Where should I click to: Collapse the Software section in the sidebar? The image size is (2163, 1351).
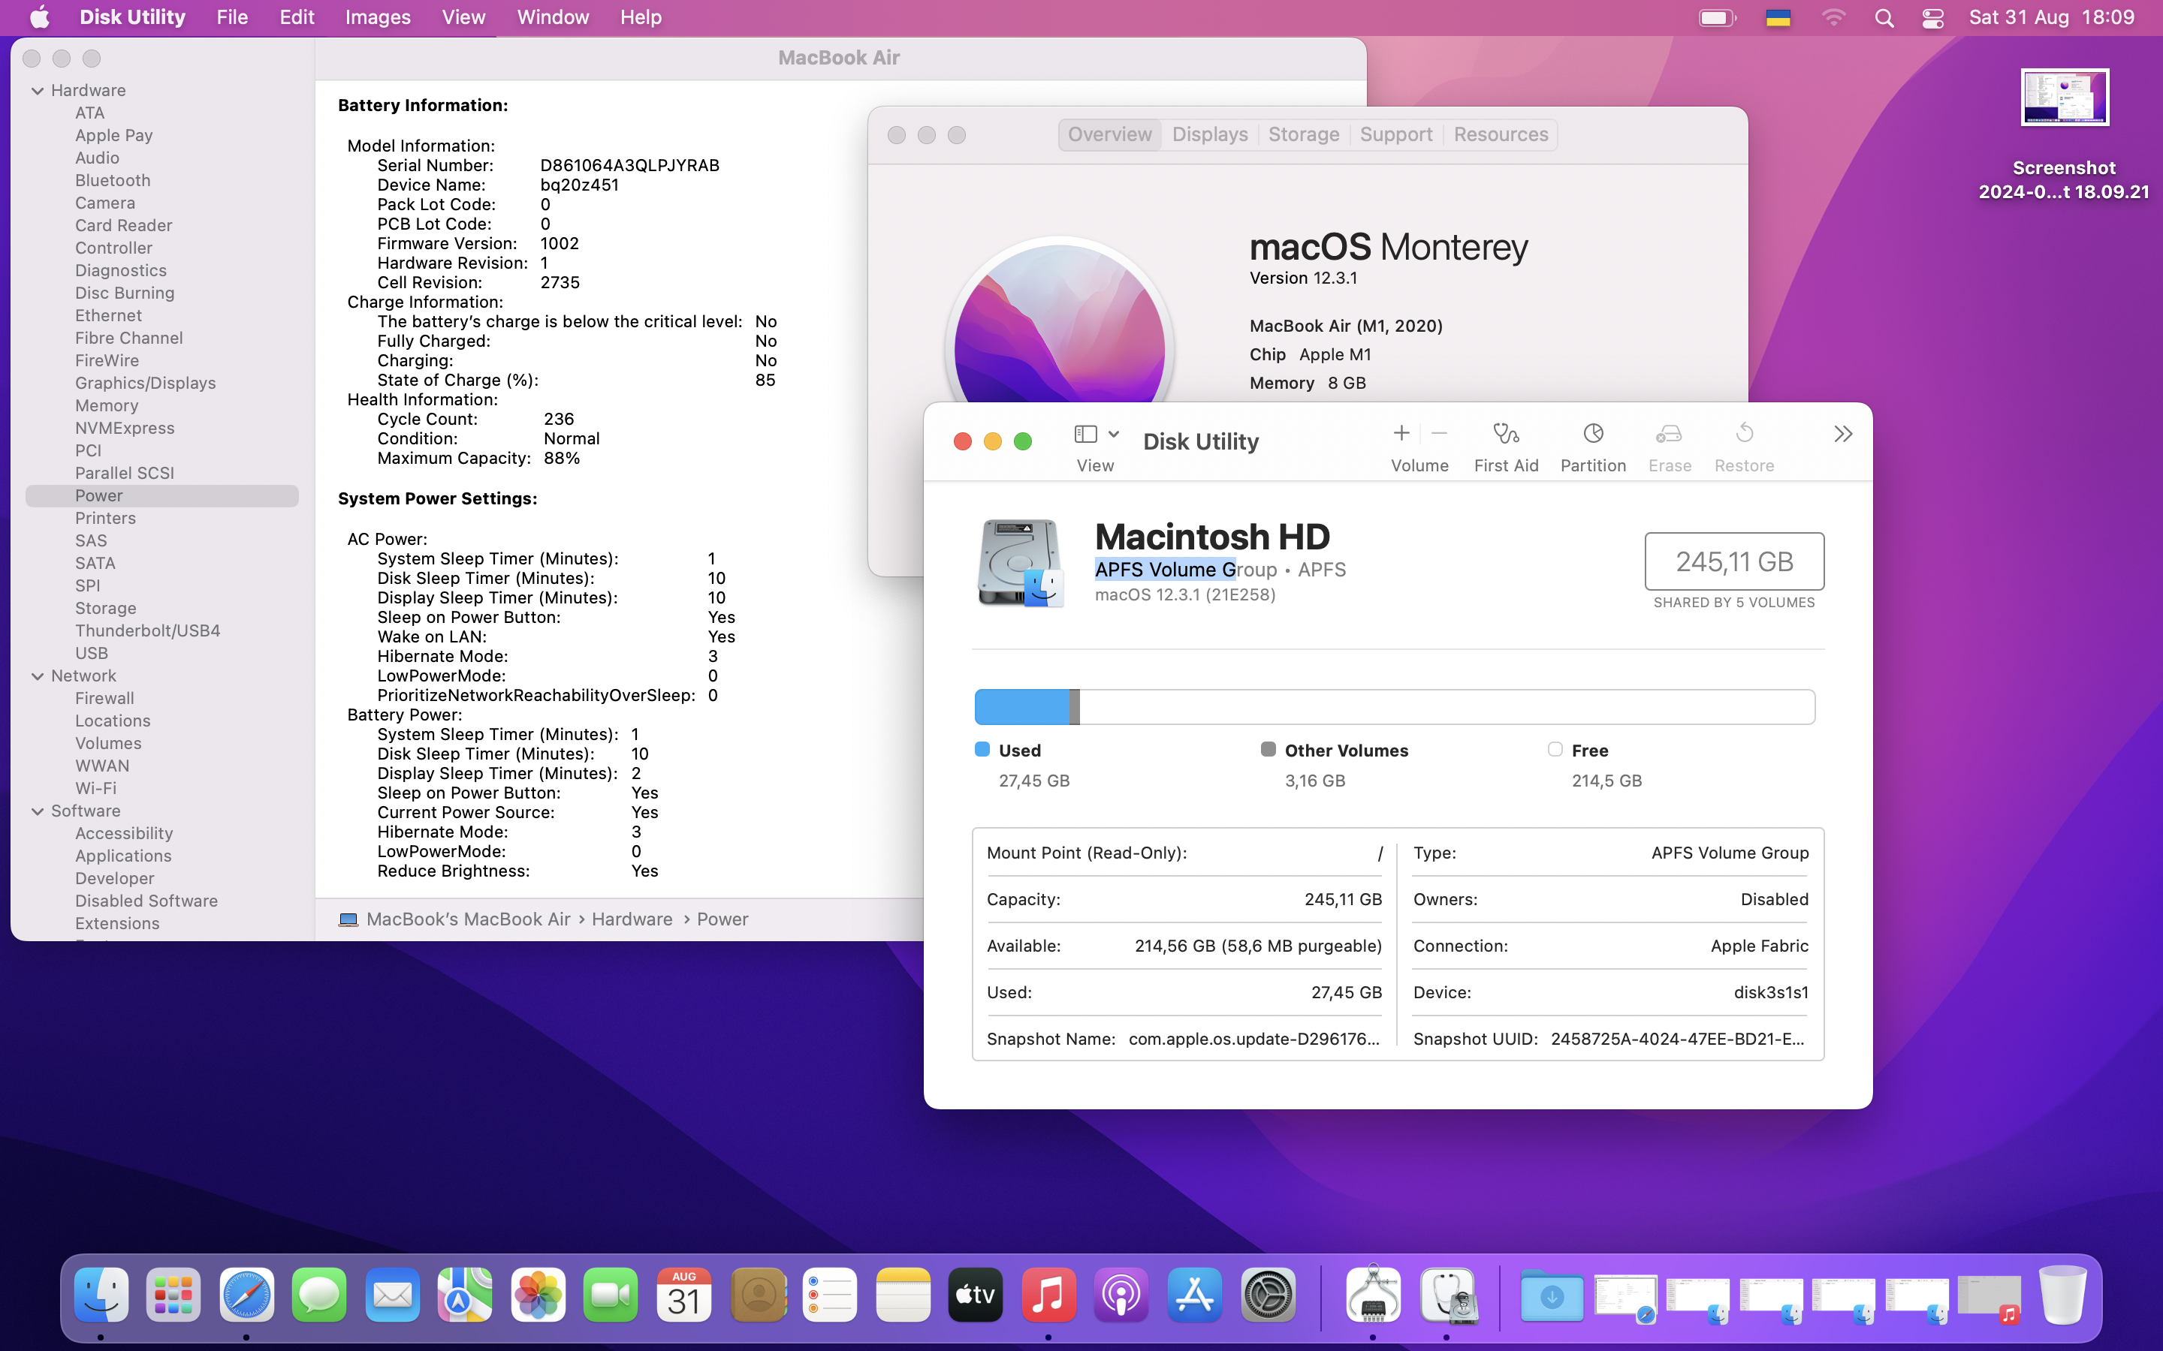(38, 811)
